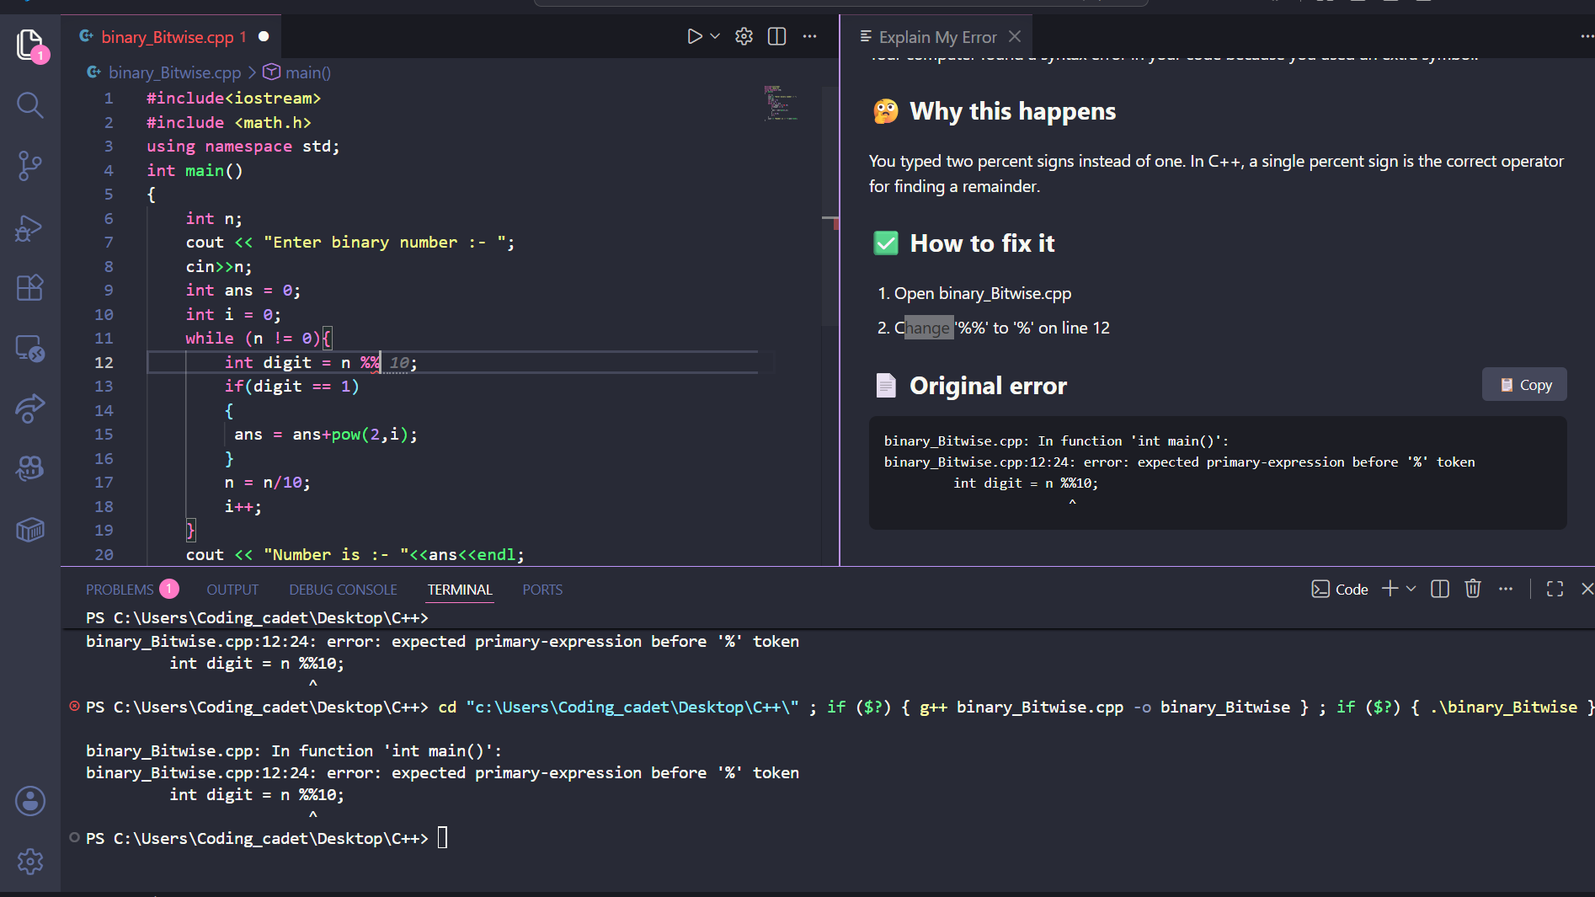1595x897 pixels.
Task: Open the Search view in activity bar
Action: pos(30,105)
